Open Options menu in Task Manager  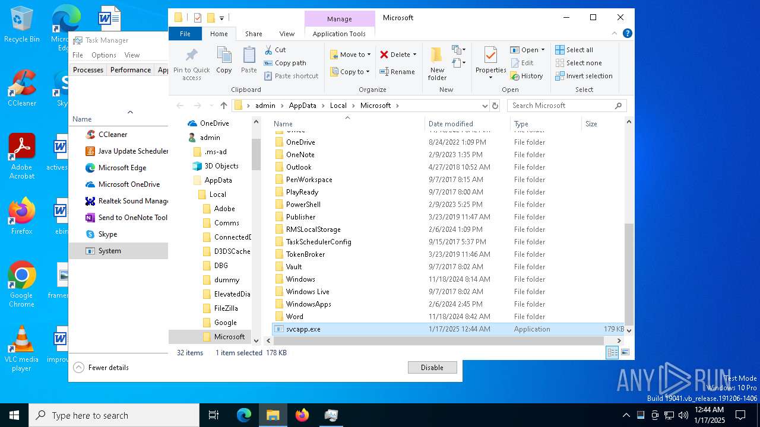pos(104,55)
